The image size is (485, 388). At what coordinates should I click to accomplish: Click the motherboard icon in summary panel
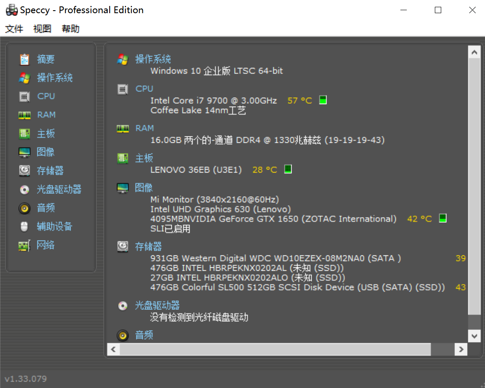[123, 158]
